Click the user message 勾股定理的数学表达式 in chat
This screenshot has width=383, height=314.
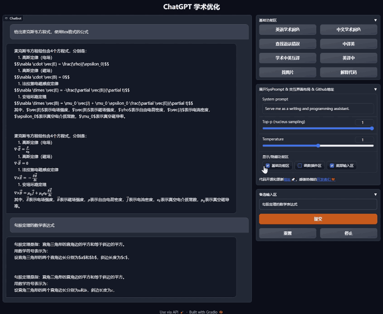pos(129,225)
